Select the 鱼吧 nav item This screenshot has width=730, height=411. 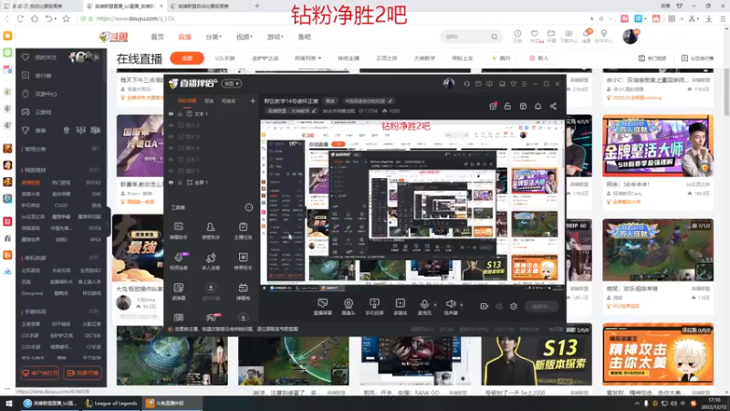[x=305, y=37]
